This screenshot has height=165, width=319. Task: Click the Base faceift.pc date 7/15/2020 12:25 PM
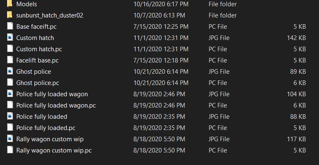(x=161, y=27)
